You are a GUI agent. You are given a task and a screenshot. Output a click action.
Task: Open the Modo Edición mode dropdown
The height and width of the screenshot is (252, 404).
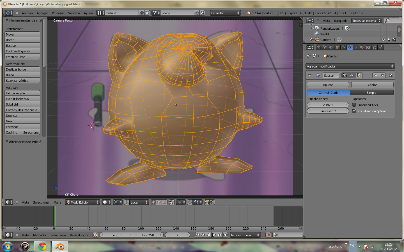click(82, 202)
